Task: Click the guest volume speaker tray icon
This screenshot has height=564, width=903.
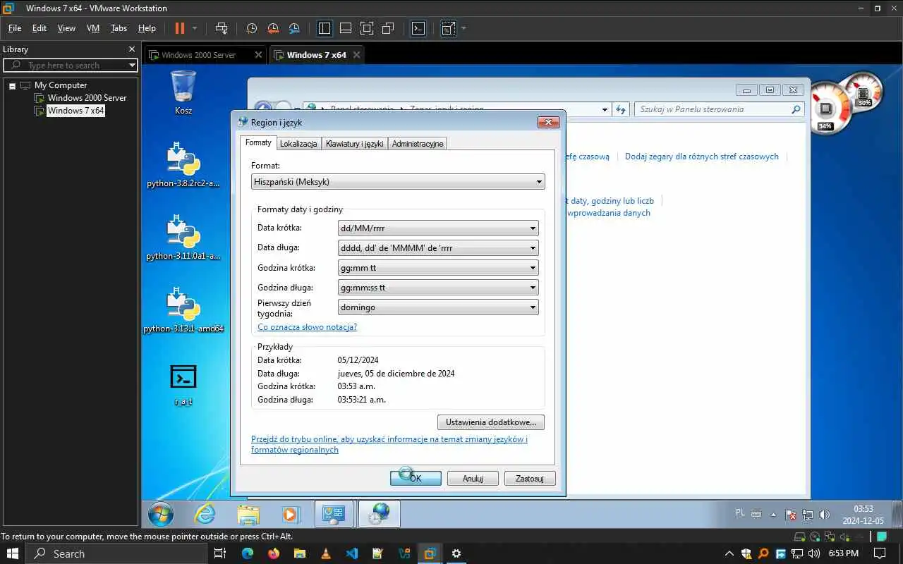Action: pyautogui.click(x=825, y=515)
